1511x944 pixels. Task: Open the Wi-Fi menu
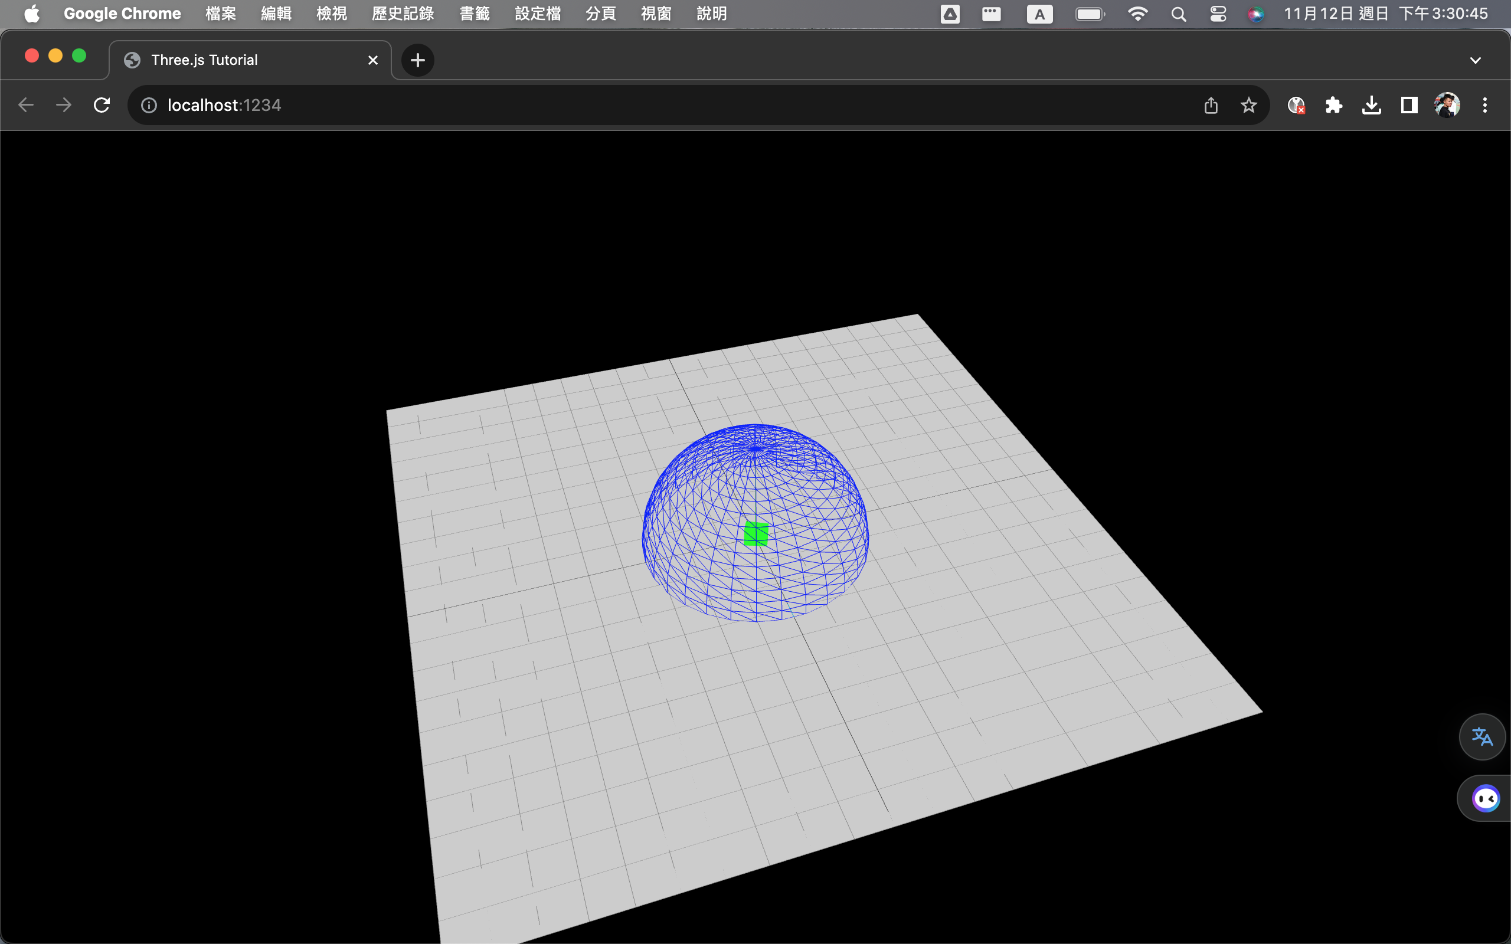(1137, 14)
